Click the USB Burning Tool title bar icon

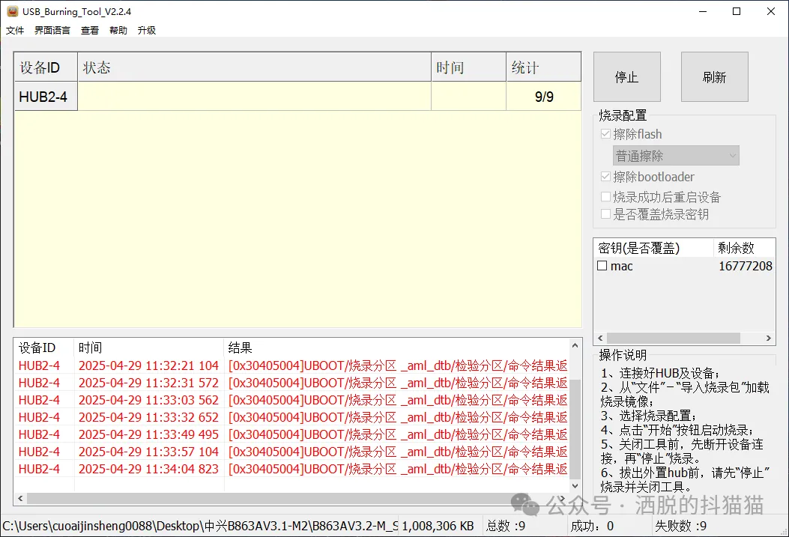(x=12, y=11)
